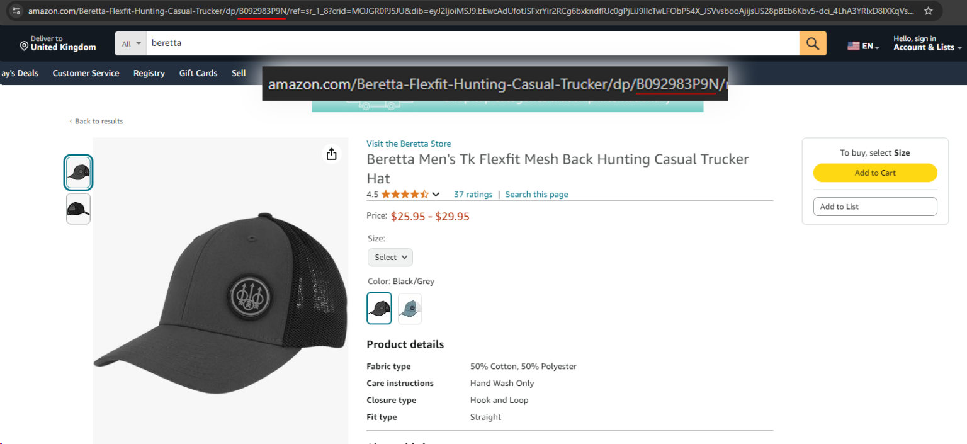The height and width of the screenshot is (444, 967).
Task: Select the Black/Grey color option
Action: [378, 308]
